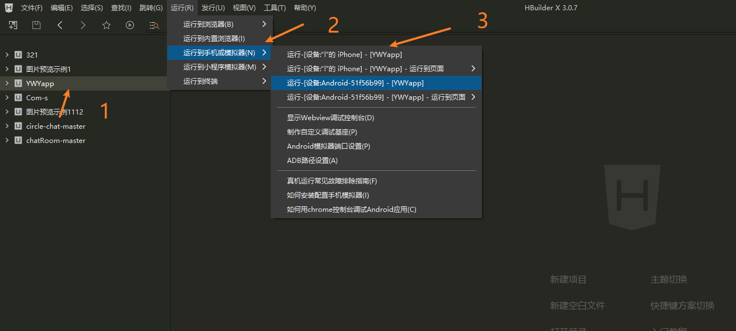Select the 321 project name
The height and width of the screenshot is (331, 736).
[32, 55]
